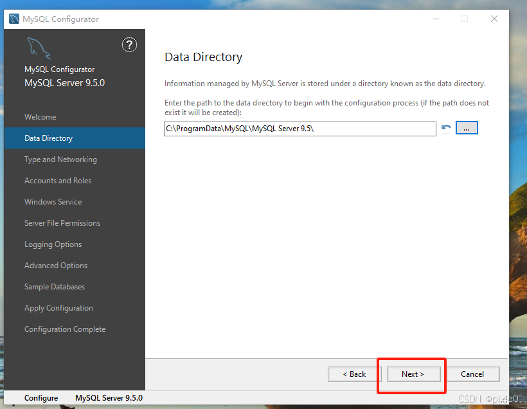Click the revert path arrow icon
This screenshot has height=409, width=527.
coord(446,128)
